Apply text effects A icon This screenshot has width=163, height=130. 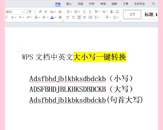point(36,17)
